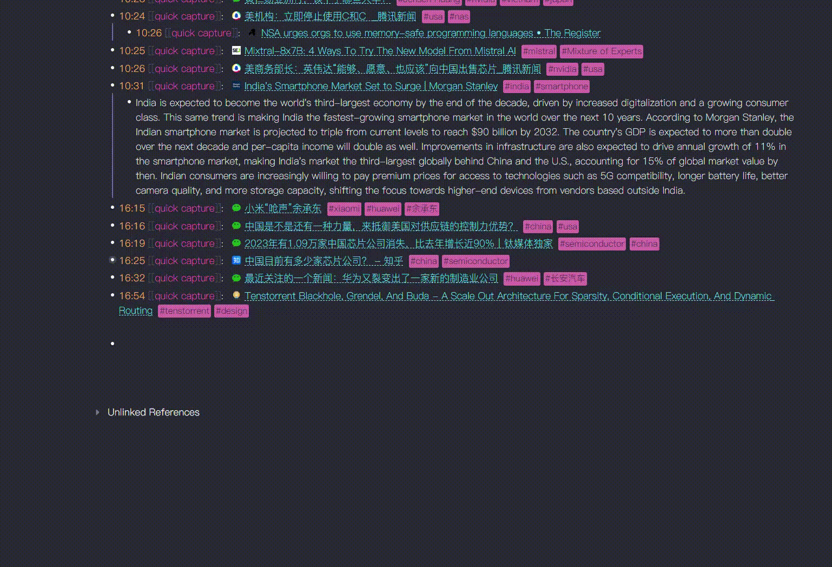Click the 16:19 timestamp text

point(132,243)
